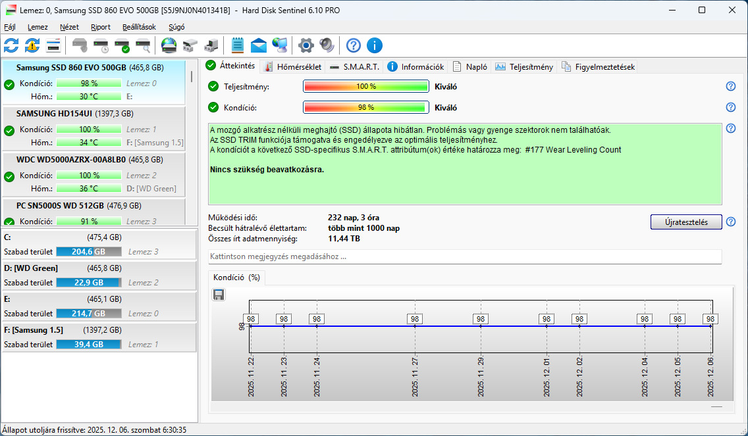Open the Fájl menu
This screenshot has height=436, width=748.
click(10, 27)
